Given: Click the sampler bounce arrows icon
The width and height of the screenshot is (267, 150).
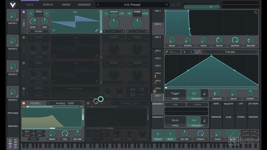Looking at the screenshot, I should pos(142,95).
